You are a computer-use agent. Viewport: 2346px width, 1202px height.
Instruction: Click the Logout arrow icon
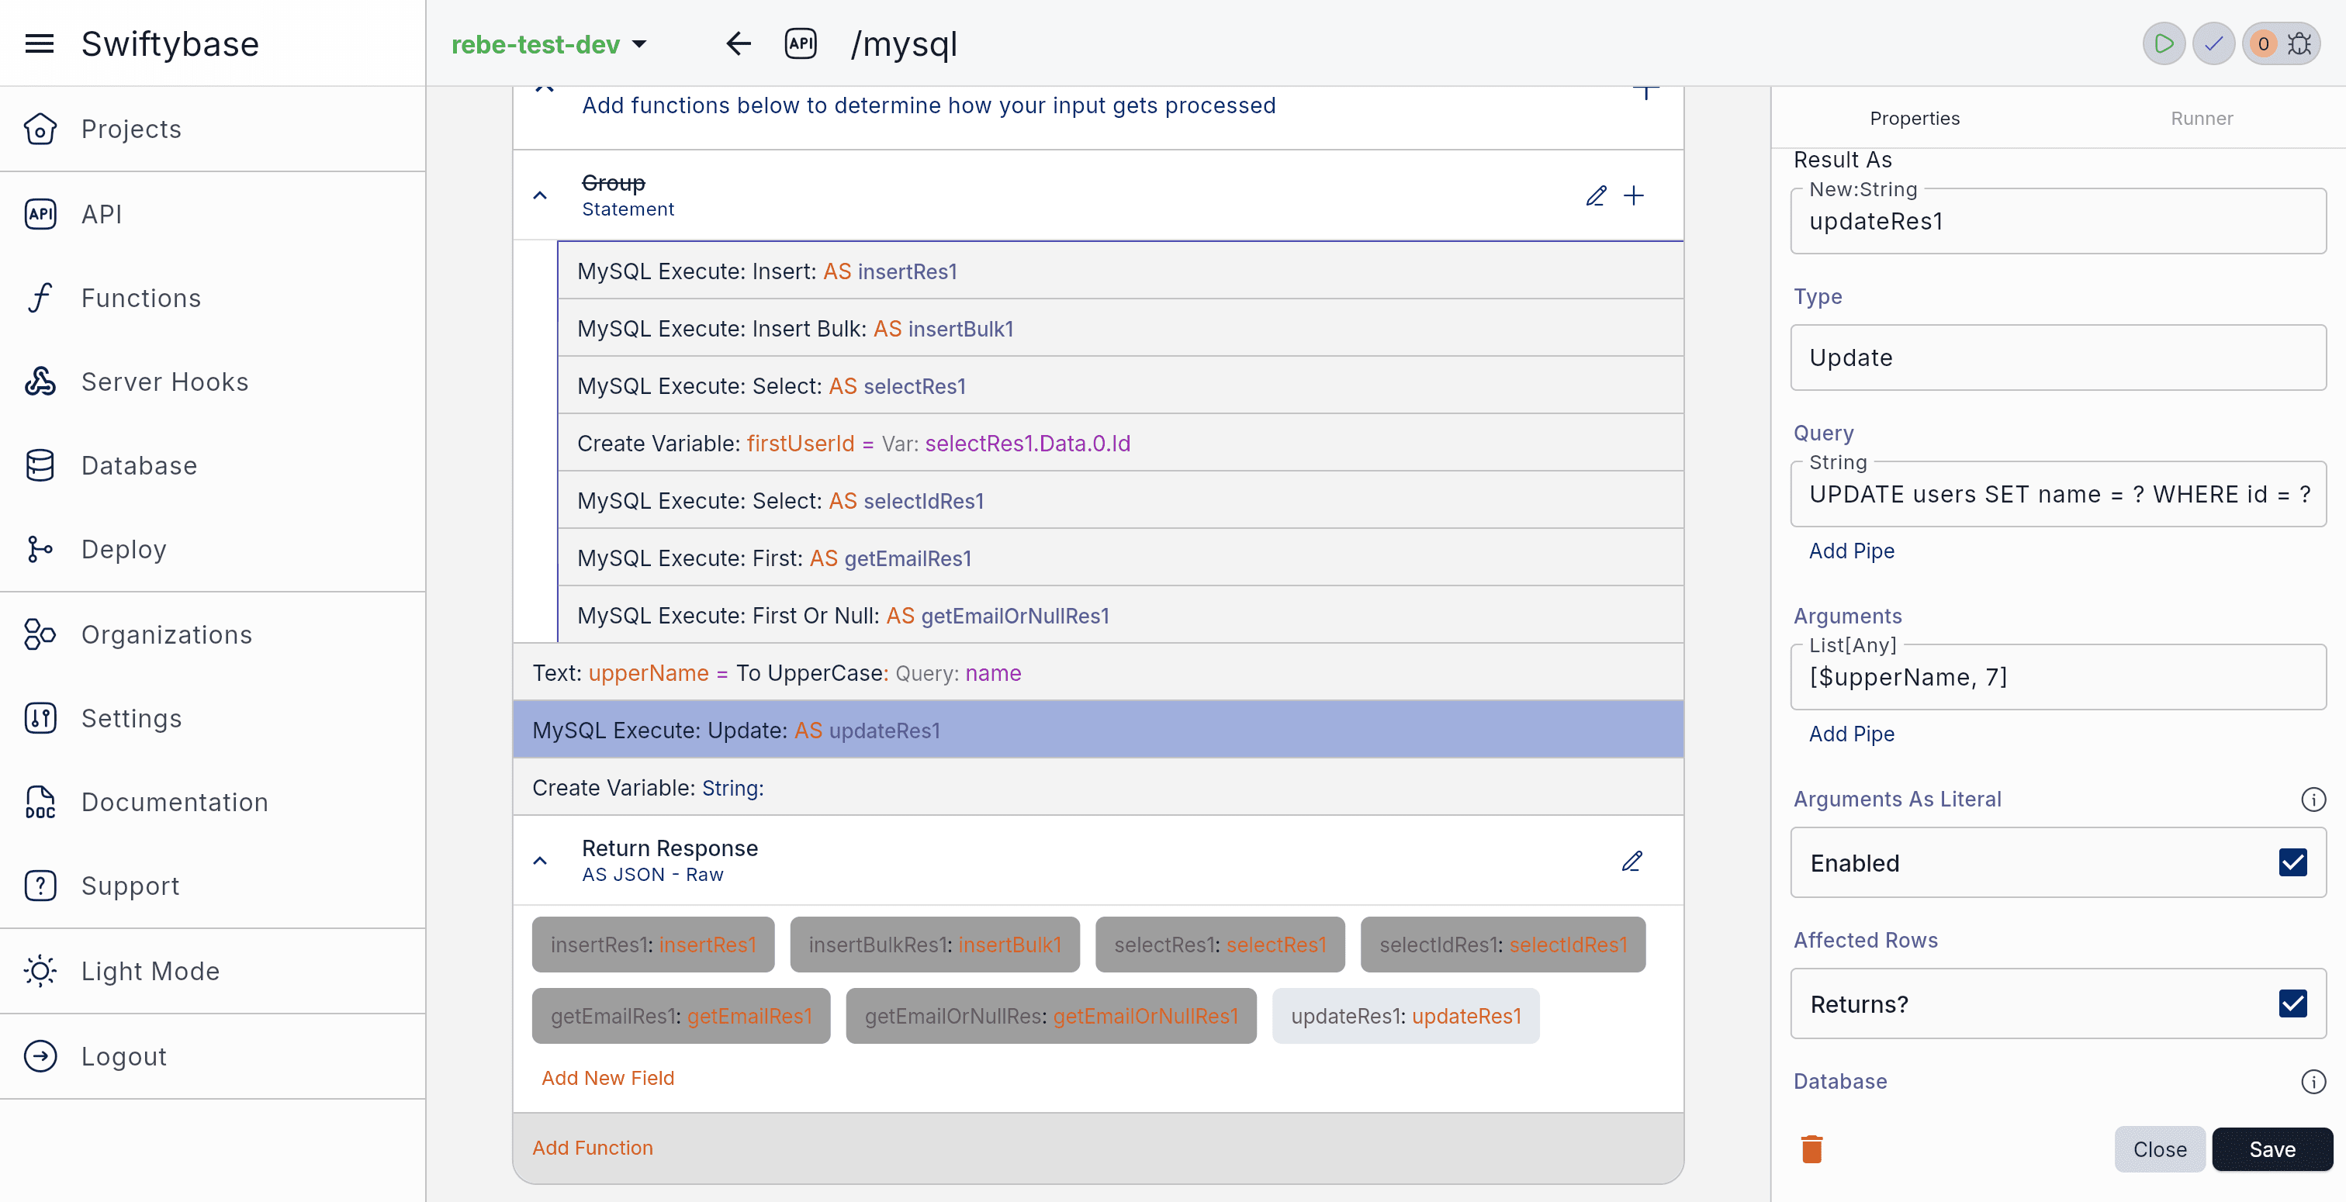(x=40, y=1056)
